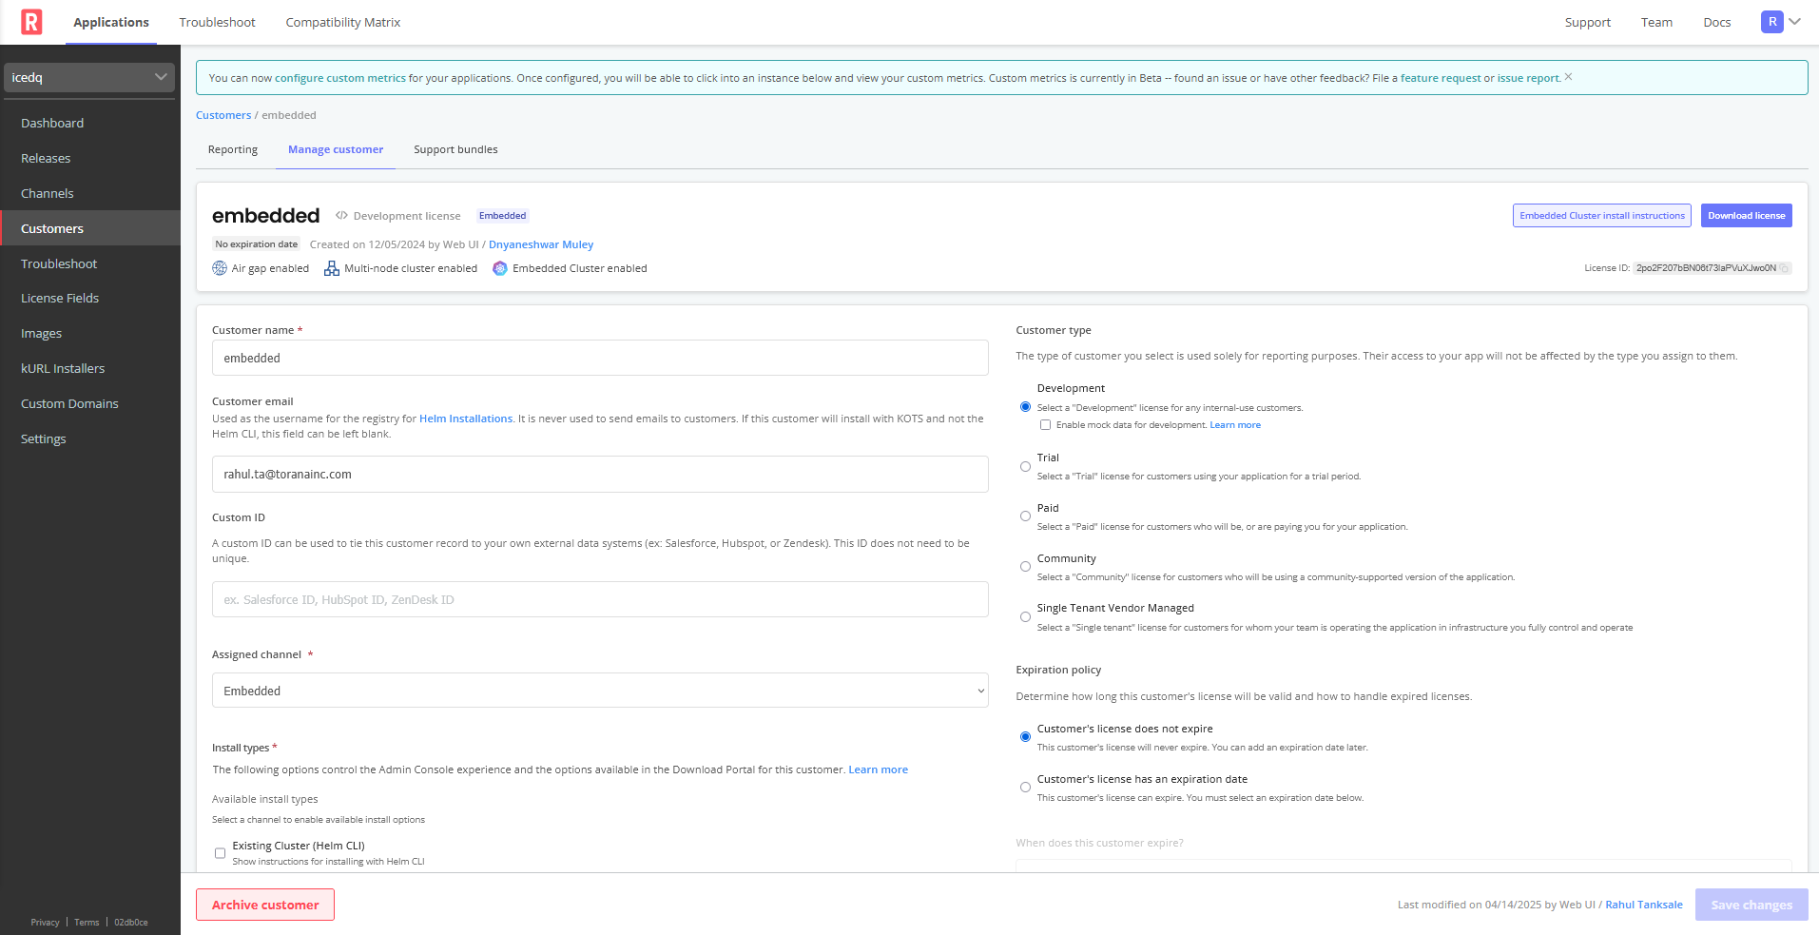Open the icedq application selector dropdown
The width and height of the screenshot is (1819, 935).
(89, 77)
